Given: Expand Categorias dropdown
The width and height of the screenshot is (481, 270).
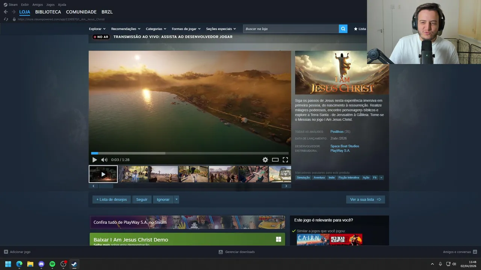Looking at the screenshot, I should (x=156, y=29).
